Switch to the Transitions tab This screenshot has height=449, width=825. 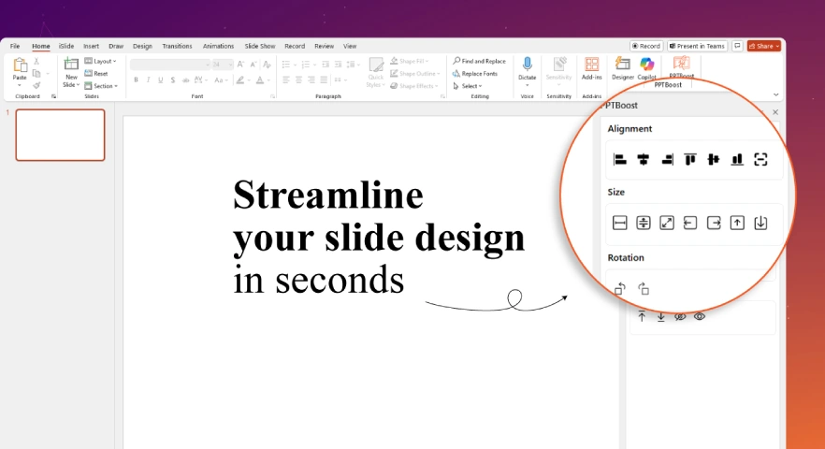coord(177,46)
